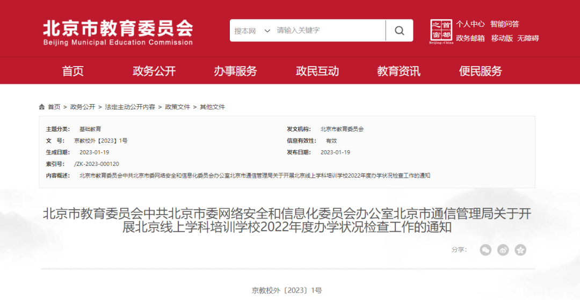The height and width of the screenshot is (300, 580).
Task: Click the 个人中心 link
Action: pos(470,24)
